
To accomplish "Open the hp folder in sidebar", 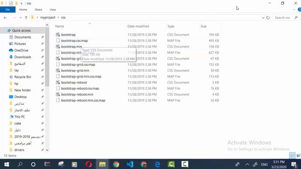I will click(x=16, y=84).
